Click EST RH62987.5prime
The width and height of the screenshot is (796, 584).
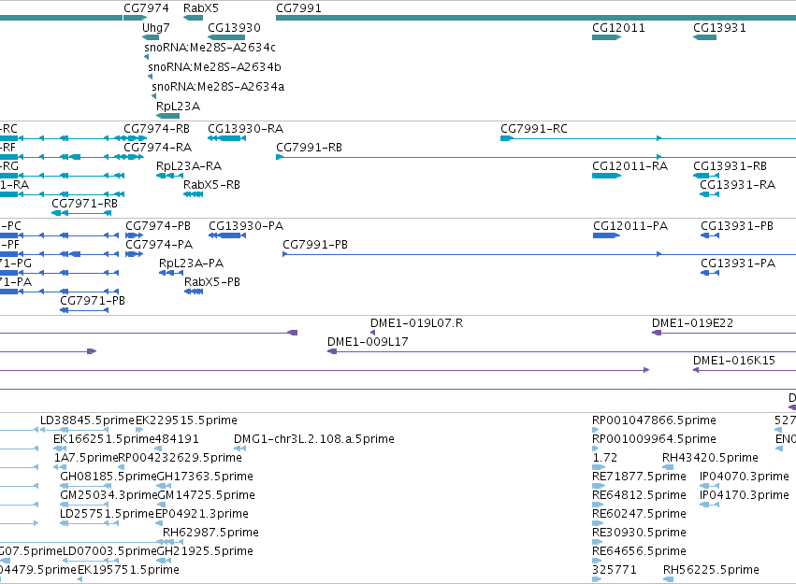(x=210, y=533)
